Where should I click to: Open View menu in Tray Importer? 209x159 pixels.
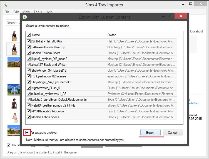click(x=26, y=12)
